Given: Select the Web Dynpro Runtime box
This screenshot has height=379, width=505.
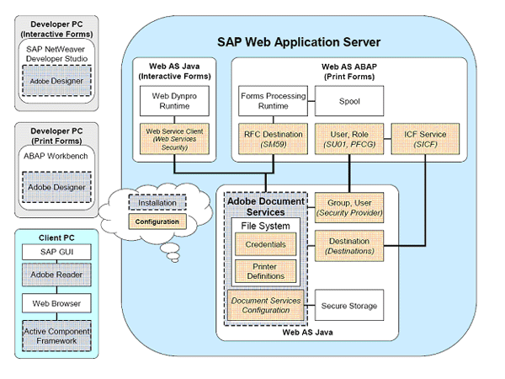Looking at the screenshot, I should click(x=174, y=101).
